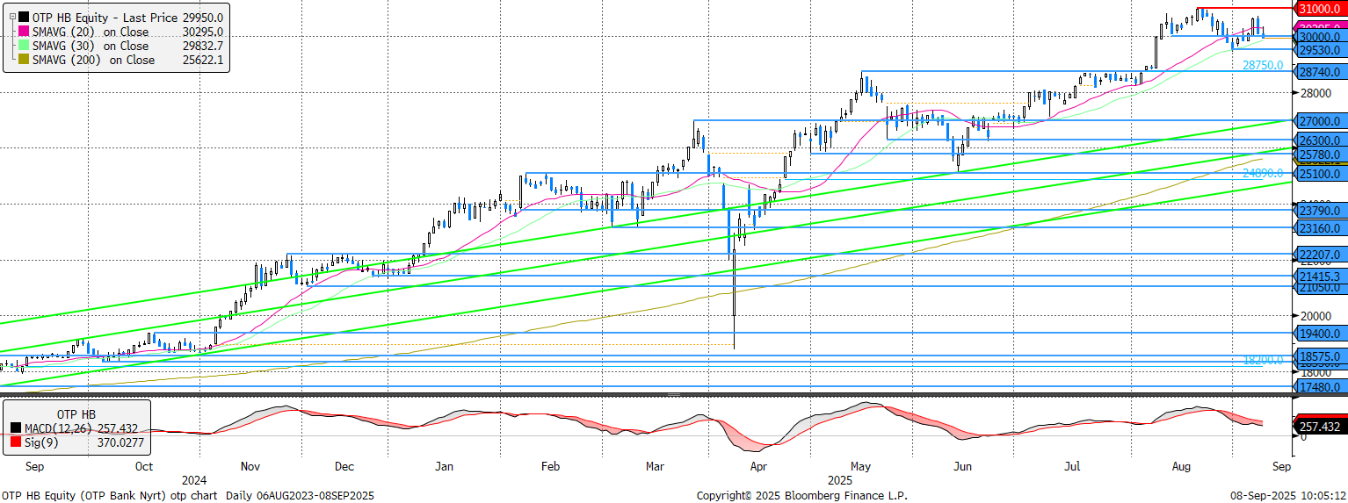
Task: Select 'SMAVG (200) on Close' legend entry
Action: 94,61
